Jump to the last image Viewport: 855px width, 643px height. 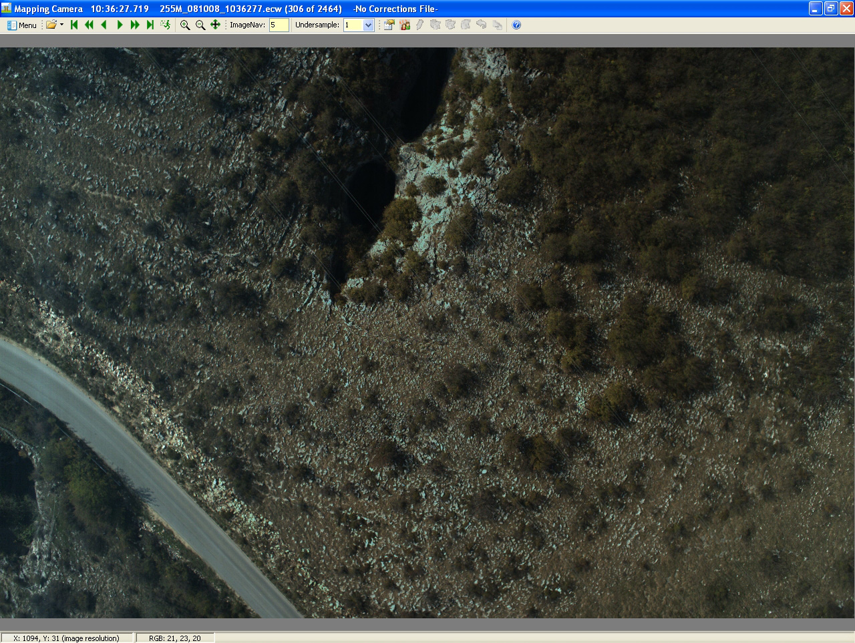pos(150,25)
